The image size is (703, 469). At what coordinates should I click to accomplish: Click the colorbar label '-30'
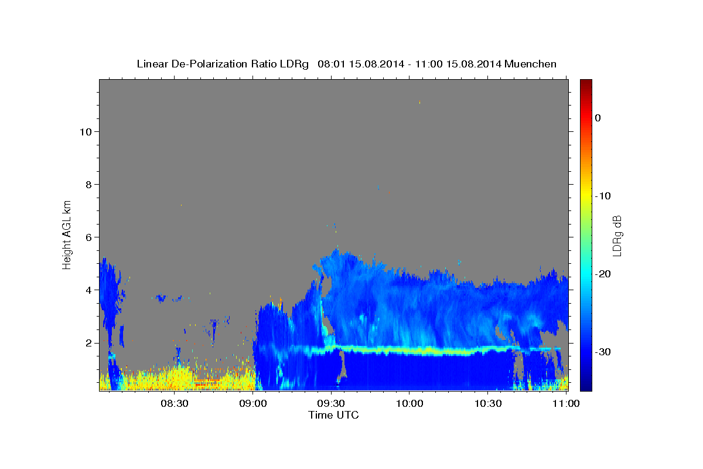[603, 352]
